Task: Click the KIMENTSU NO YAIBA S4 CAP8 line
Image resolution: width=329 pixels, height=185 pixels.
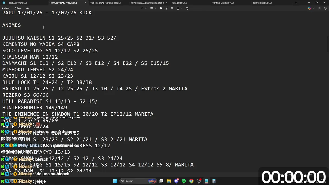Action: click(41, 44)
